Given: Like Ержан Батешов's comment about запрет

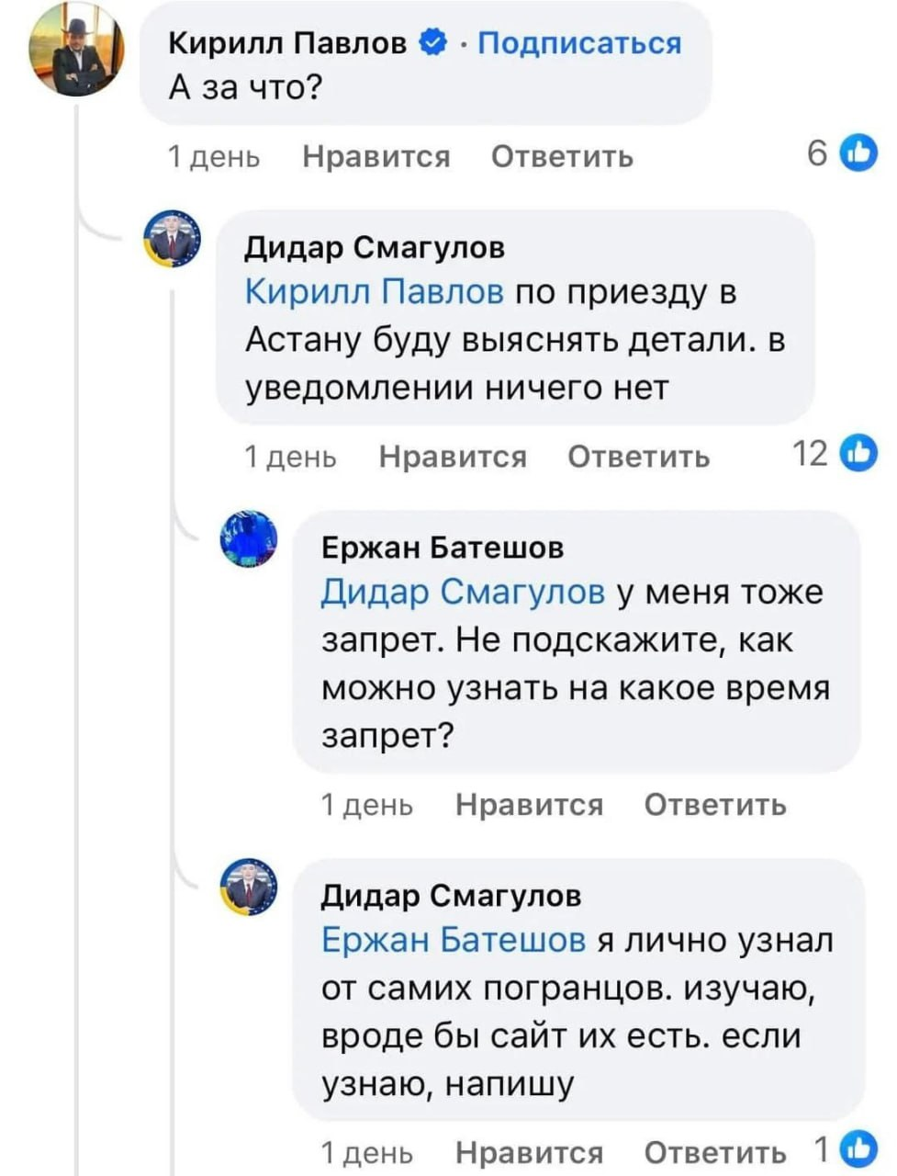Looking at the screenshot, I should [x=530, y=805].
